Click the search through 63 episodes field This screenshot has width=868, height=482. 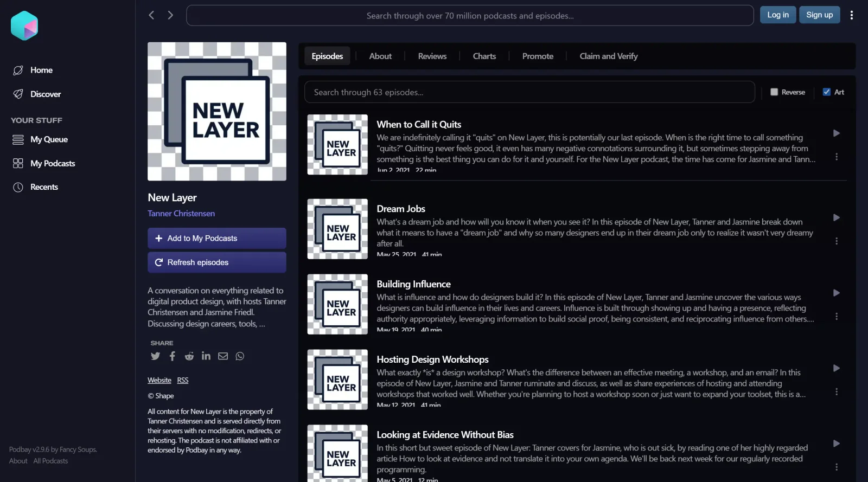tap(529, 92)
